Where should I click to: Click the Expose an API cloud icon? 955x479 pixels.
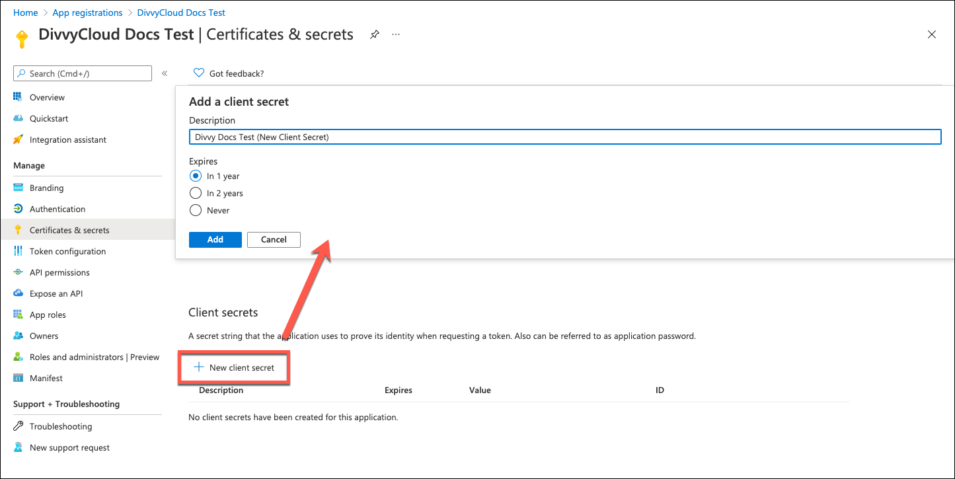tap(18, 293)
